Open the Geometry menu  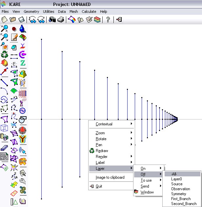click(31, 12)
